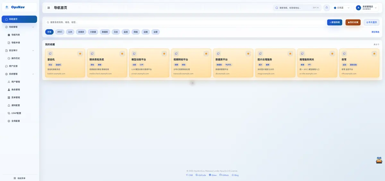Copy link icon on 模型训练平台 card
The image size is (385, 181).
(x=134, y=54)
